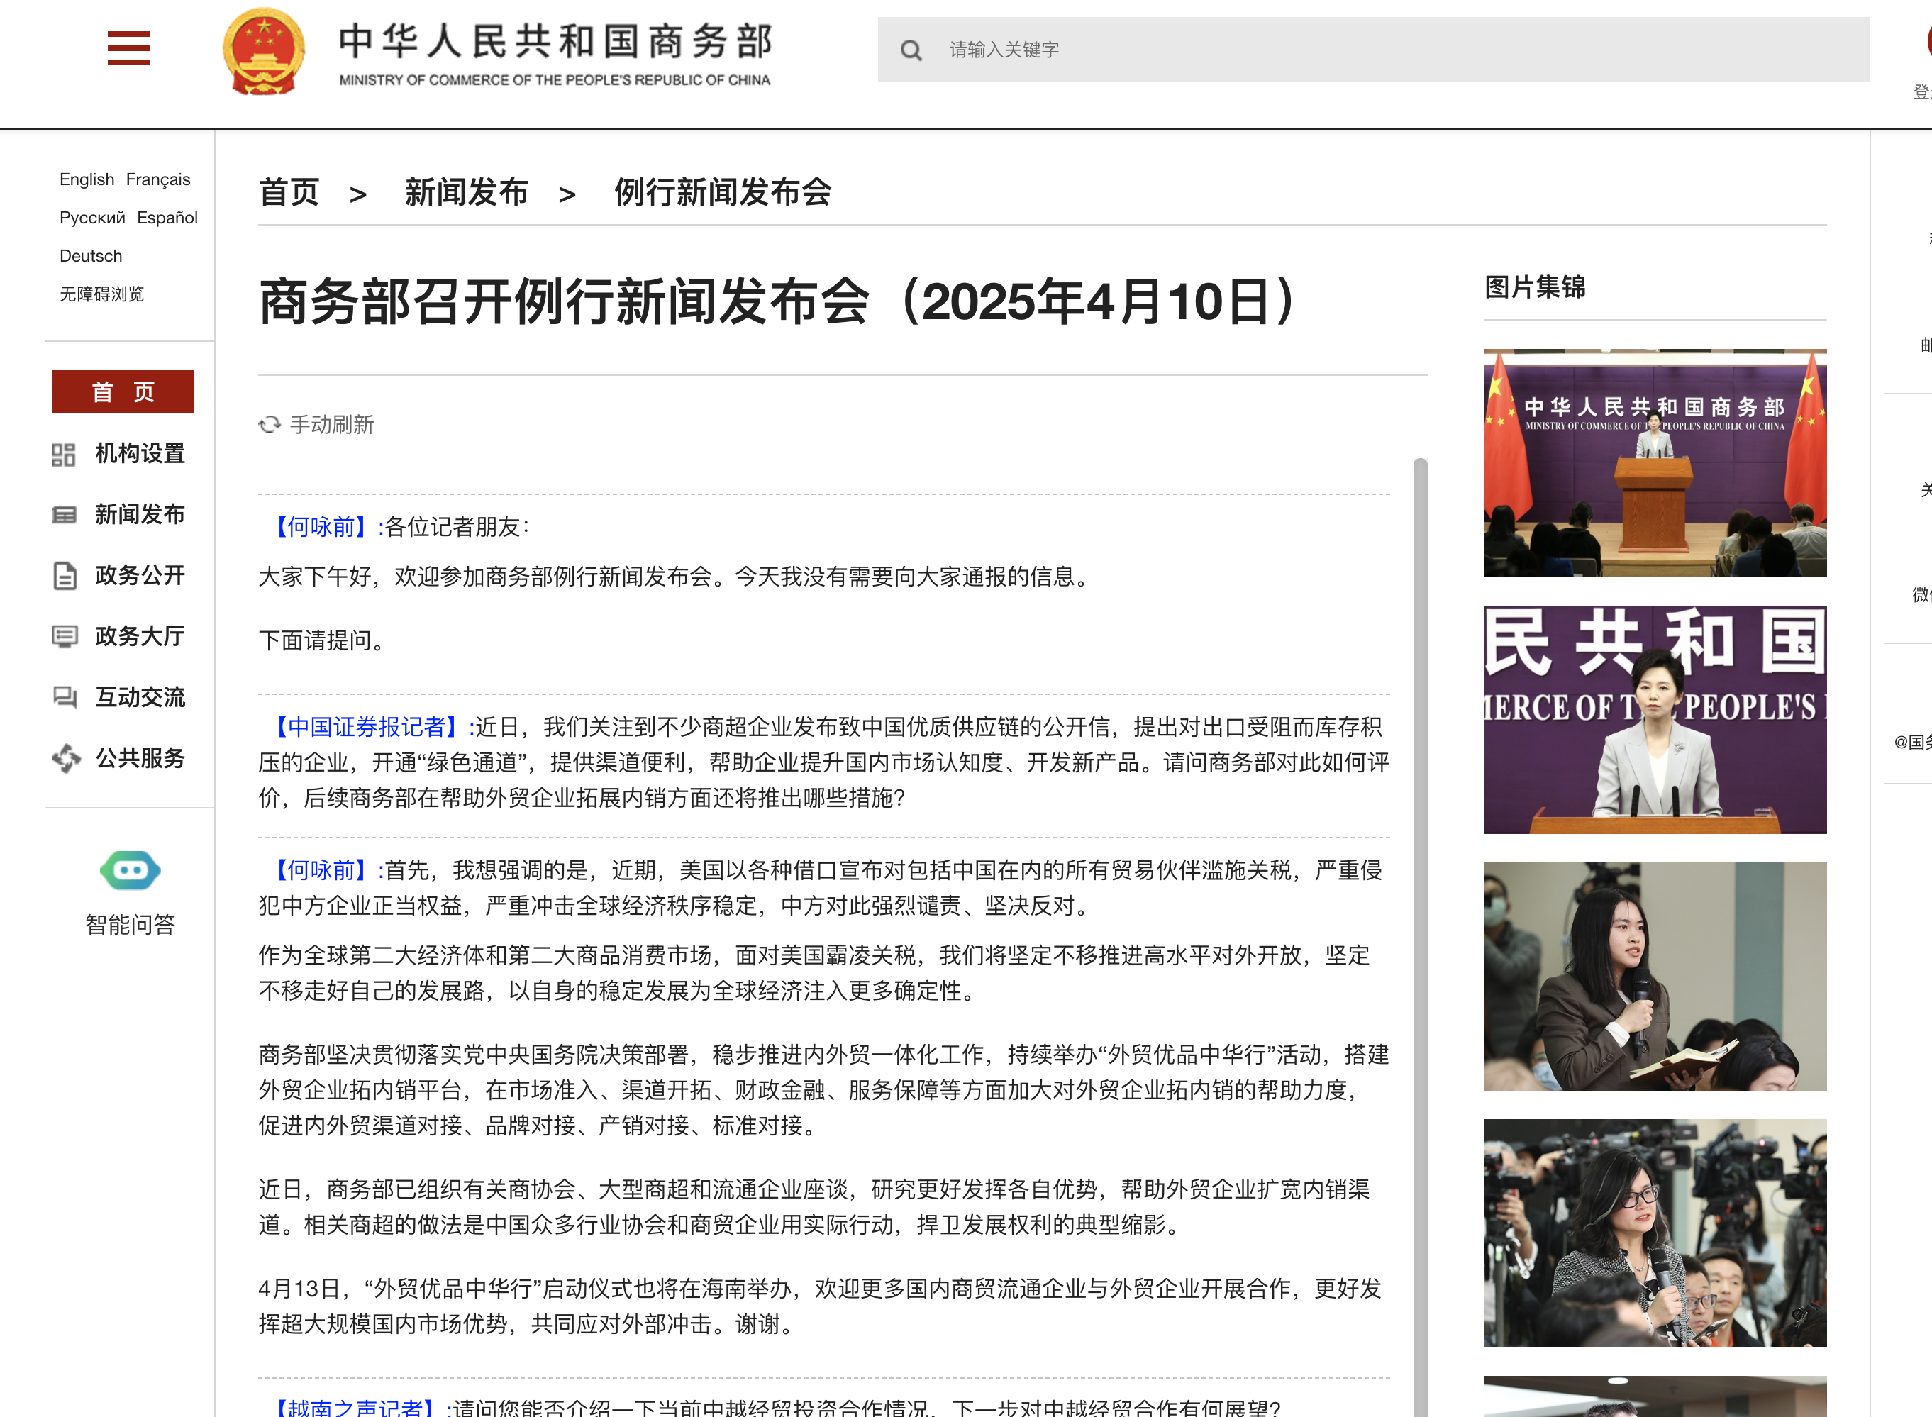Viewport: 1932px width, 1417px height.
Task: Switch language to Français
Action: click(158, 179)
